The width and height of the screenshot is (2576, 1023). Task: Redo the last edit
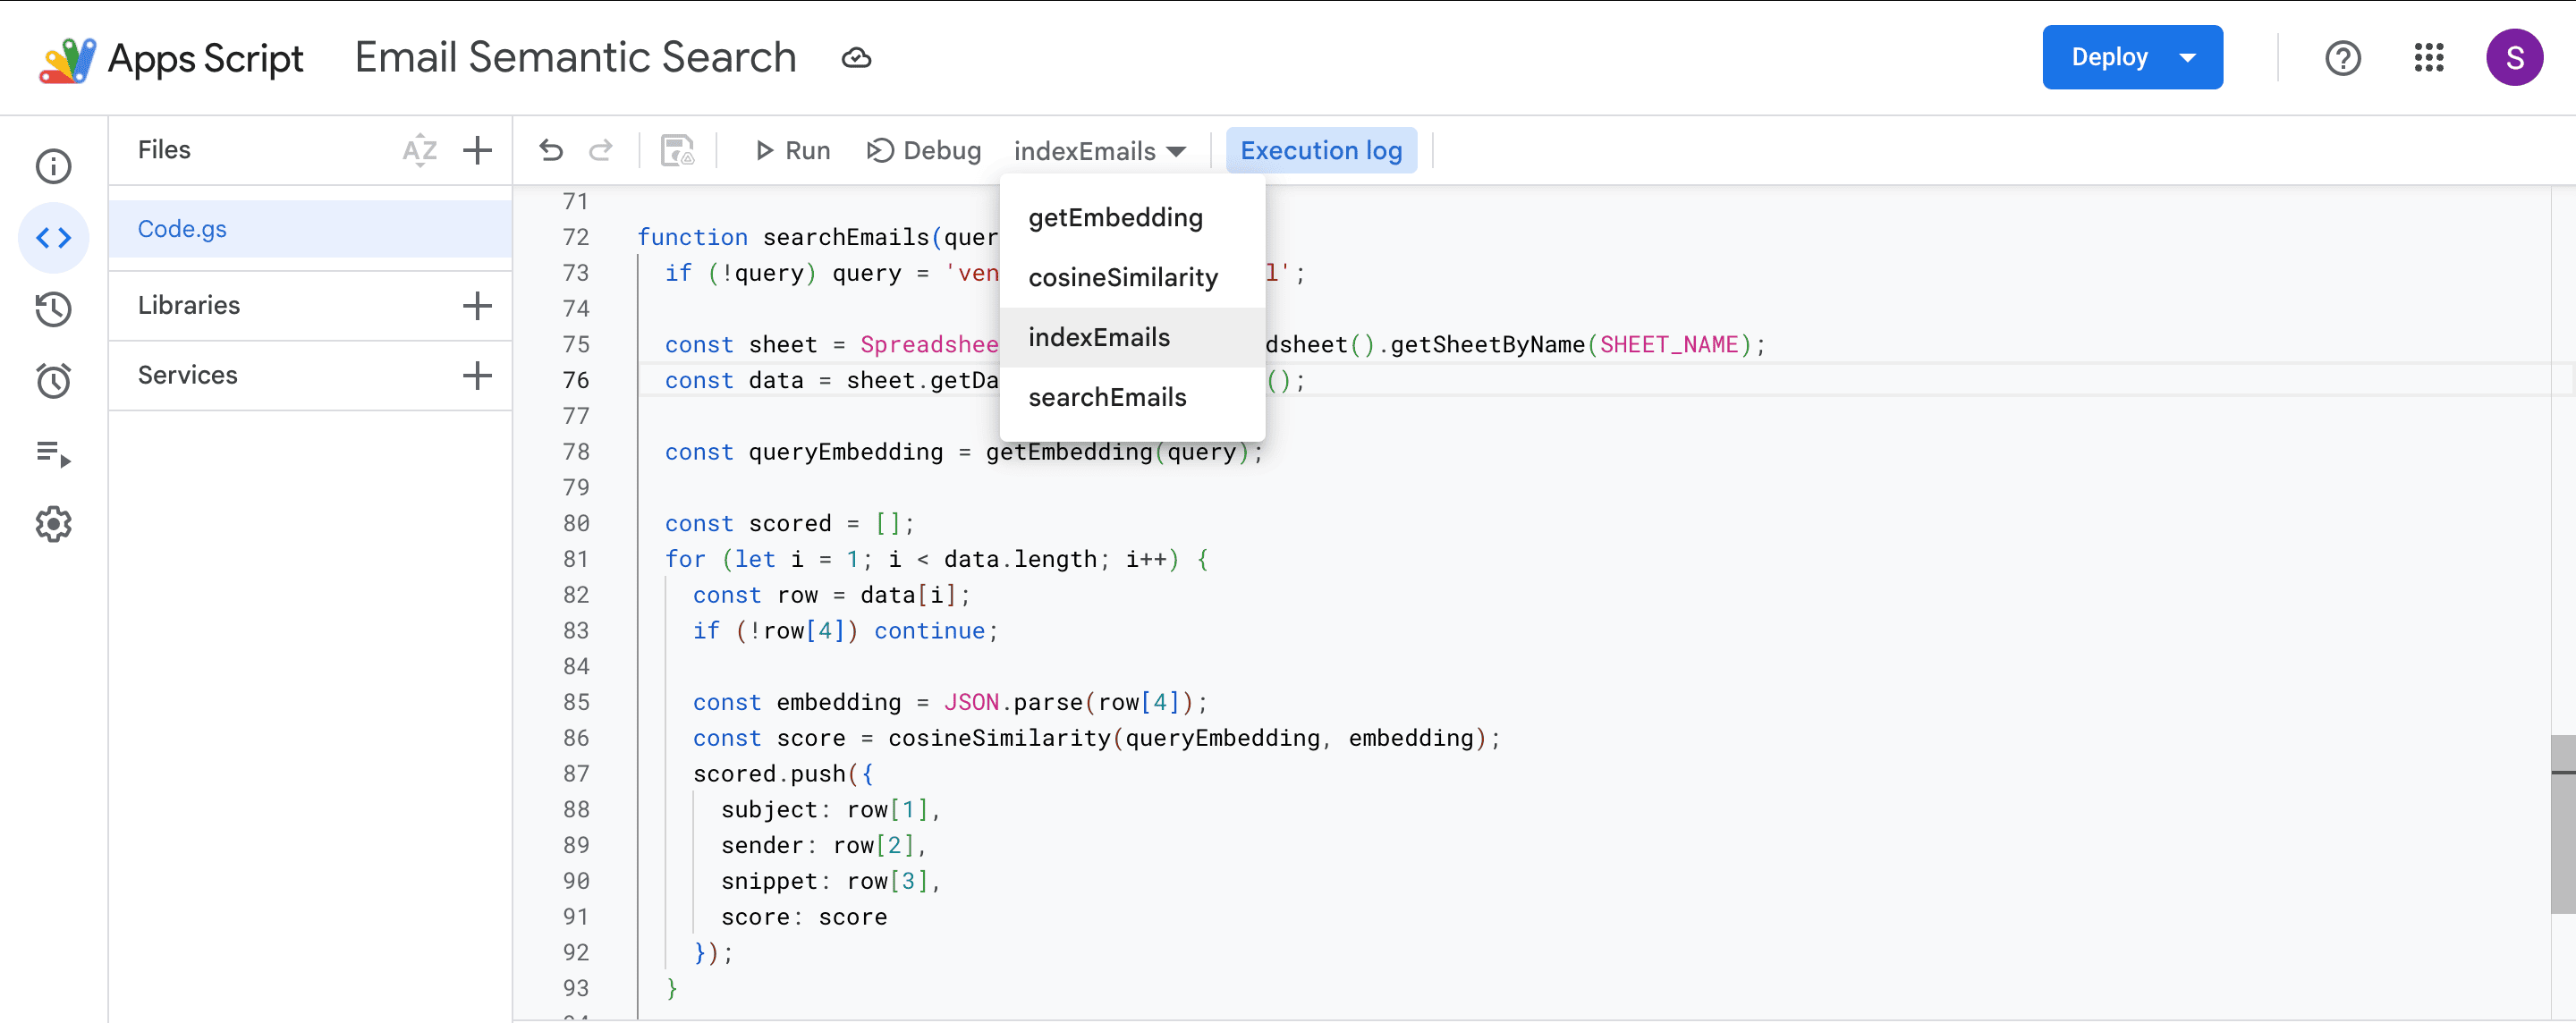600,150
